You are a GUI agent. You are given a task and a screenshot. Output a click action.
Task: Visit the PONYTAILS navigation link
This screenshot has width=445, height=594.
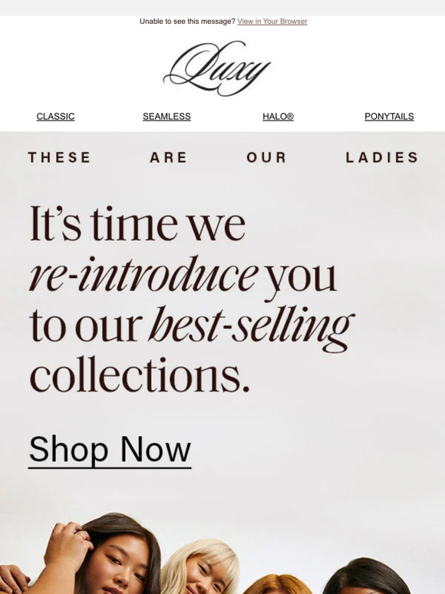(389, 117)
